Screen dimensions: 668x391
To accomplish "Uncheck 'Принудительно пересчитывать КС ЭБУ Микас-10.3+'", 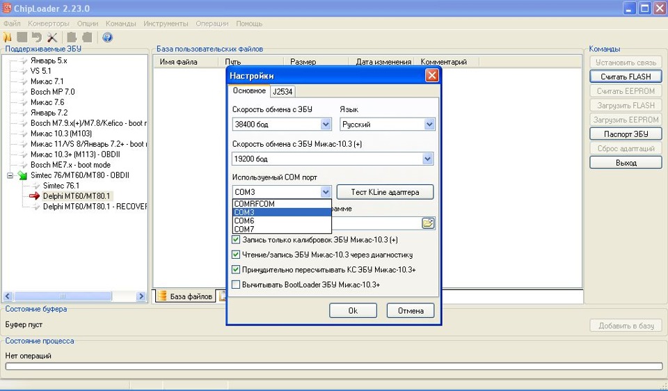I will pos(236,270).
